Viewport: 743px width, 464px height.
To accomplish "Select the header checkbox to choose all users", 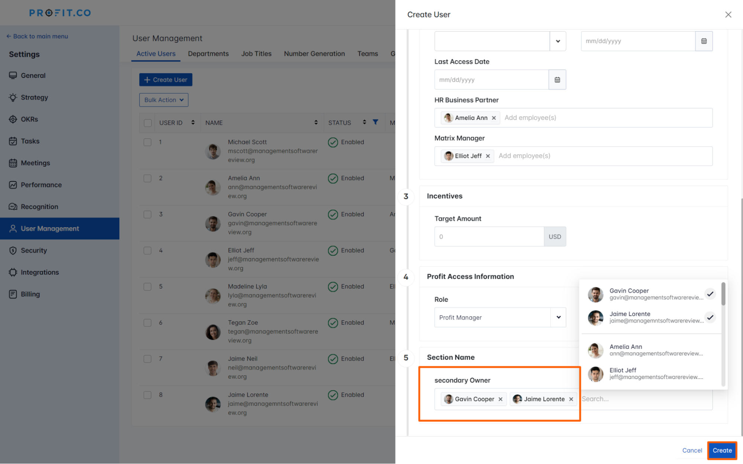I will coord(147,122).
